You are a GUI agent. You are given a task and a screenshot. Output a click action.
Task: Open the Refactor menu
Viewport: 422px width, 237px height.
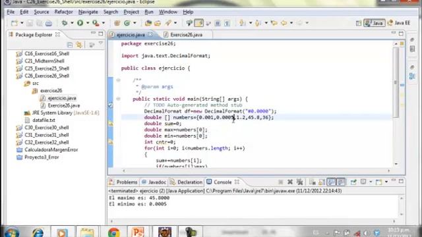[63, 12]
